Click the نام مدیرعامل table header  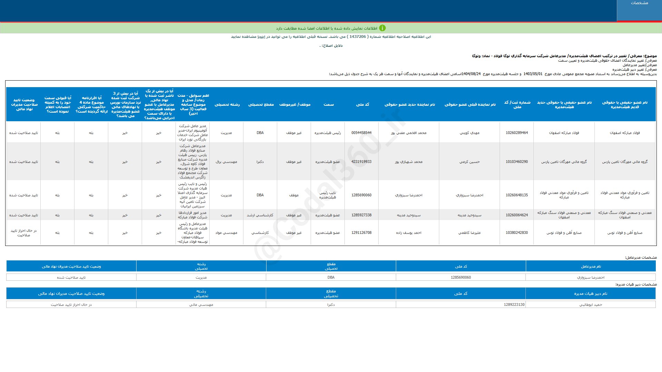click(x=591, y=267)
